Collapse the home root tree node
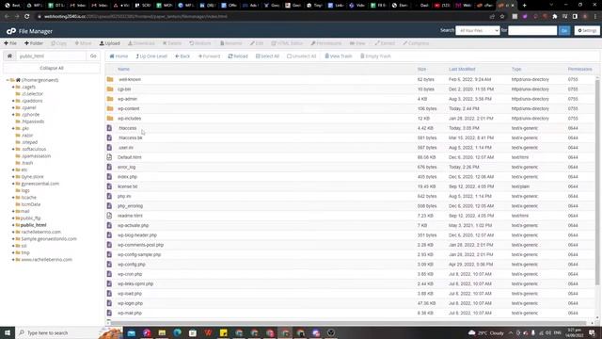Image resolution: width=602 pixels, height=339 pixels. 8,80
